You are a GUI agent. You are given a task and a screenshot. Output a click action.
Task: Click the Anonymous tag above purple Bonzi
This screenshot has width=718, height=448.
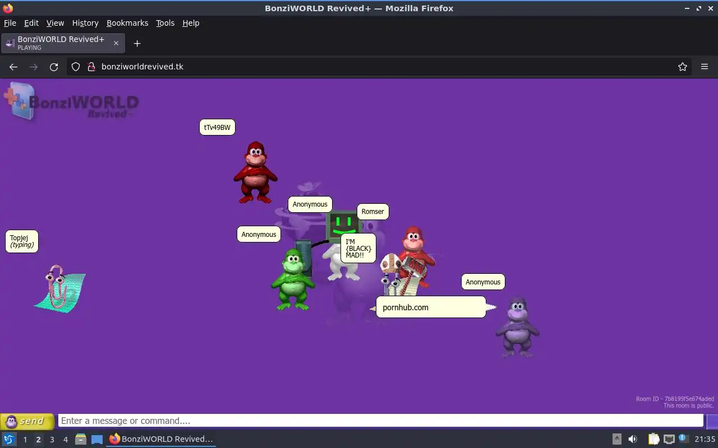click(x=483, y=282)
